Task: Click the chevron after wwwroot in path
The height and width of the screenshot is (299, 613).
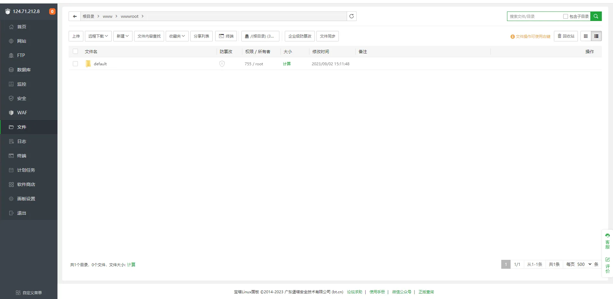Action: (143, 16)
